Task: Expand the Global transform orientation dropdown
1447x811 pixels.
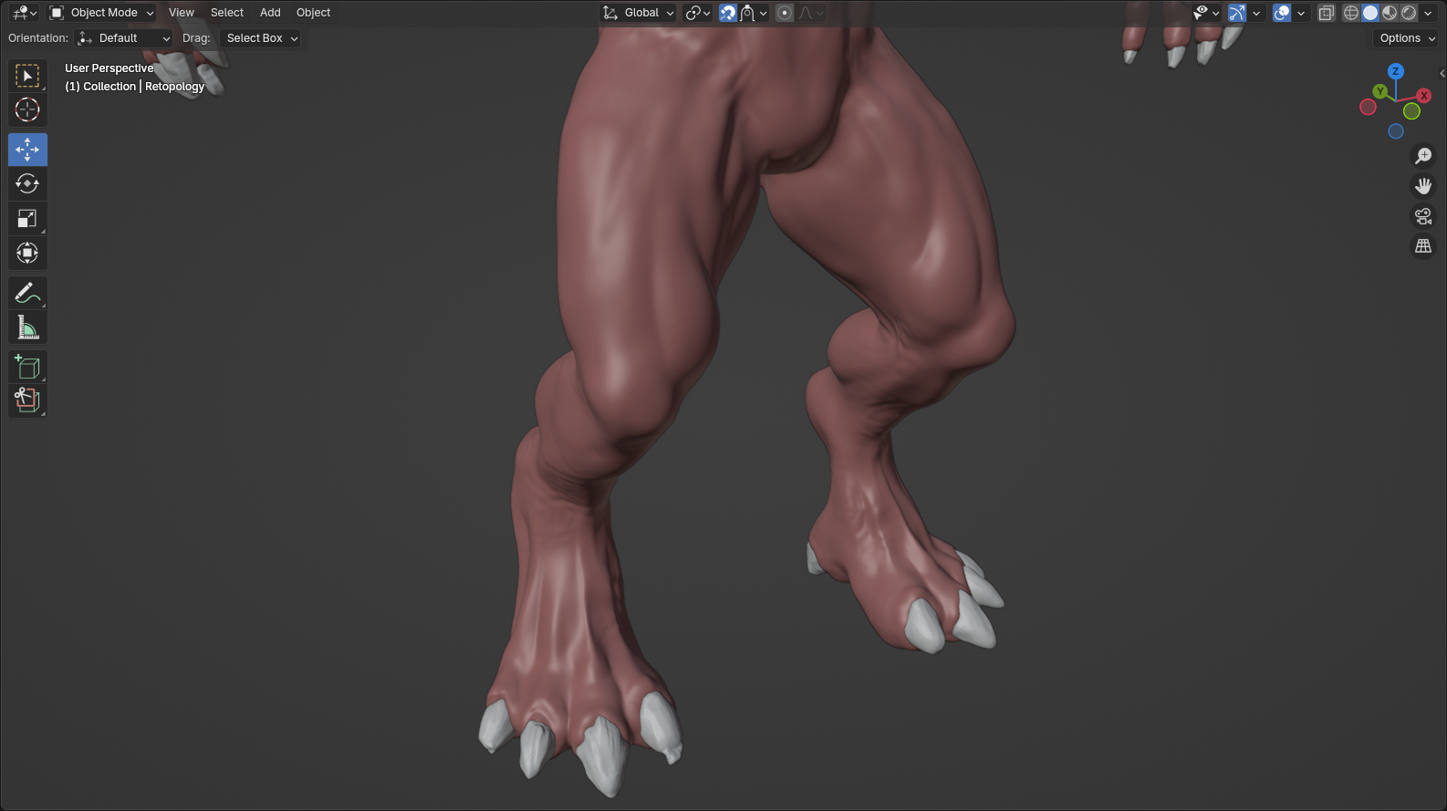Action: 639,13
